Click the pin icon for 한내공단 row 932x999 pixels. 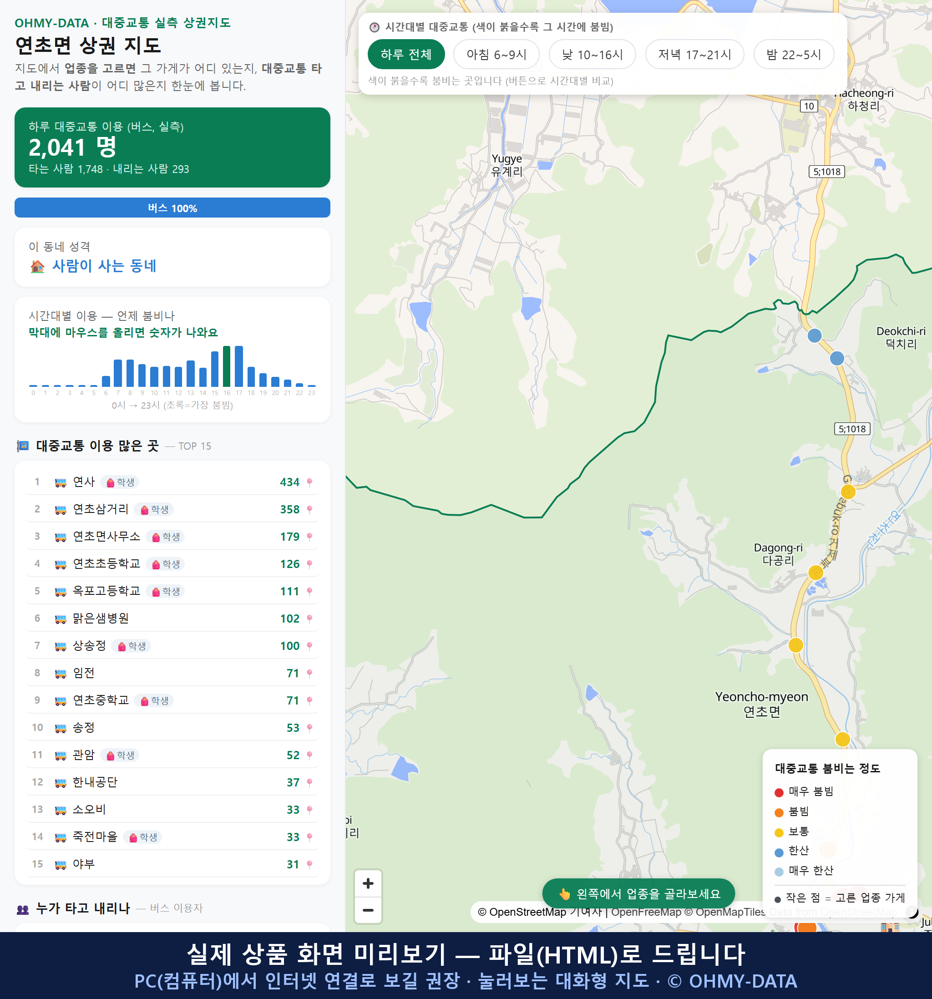(x=309, y=782)
